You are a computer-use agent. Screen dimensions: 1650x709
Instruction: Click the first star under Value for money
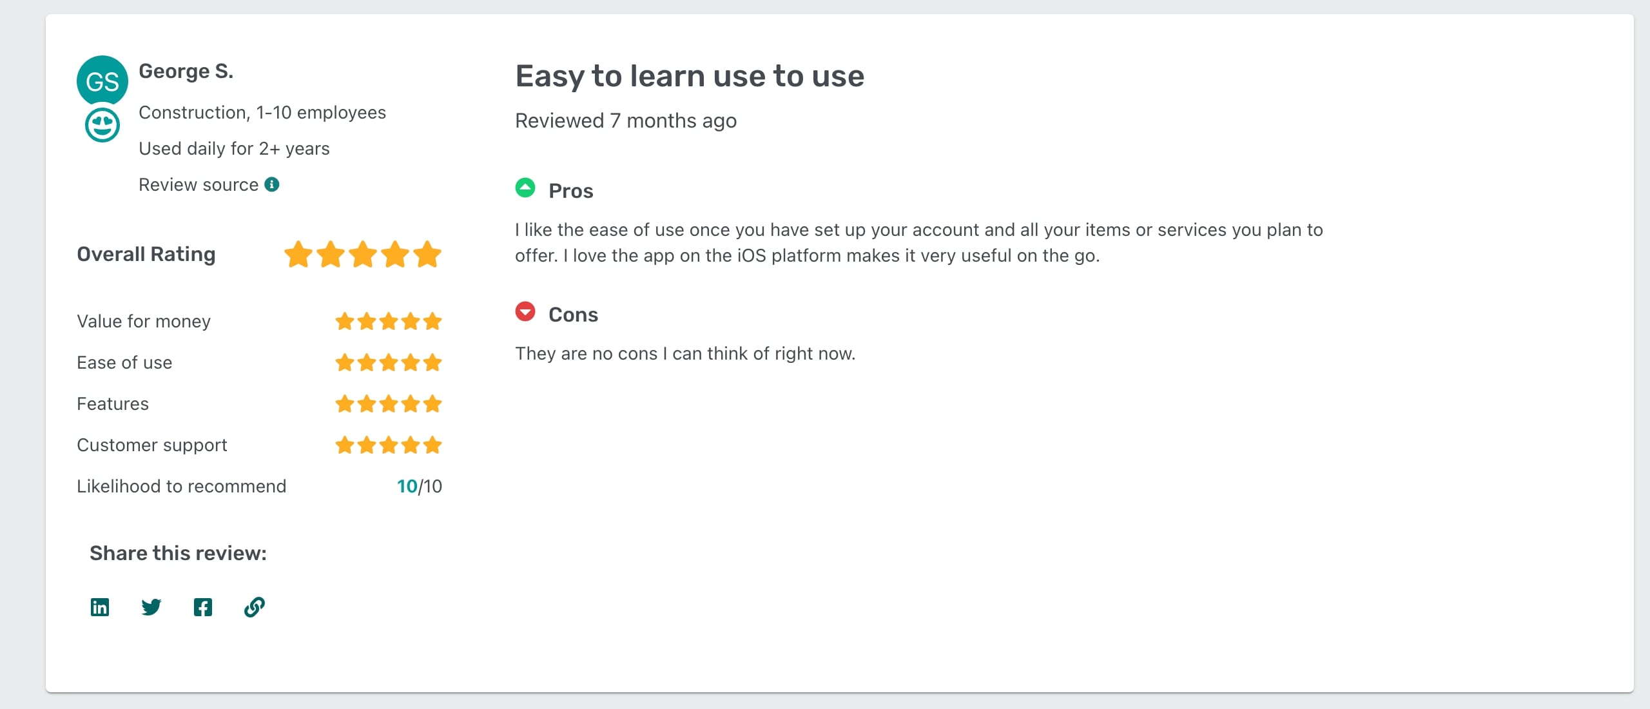pyautogui.click(x=345, y=320)
